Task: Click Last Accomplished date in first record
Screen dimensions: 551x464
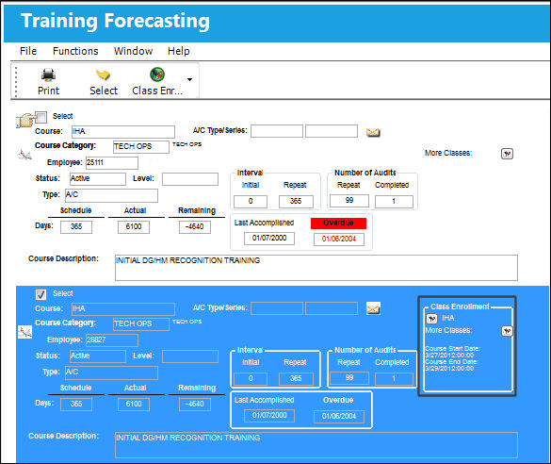Action: [x=269, y=239]
